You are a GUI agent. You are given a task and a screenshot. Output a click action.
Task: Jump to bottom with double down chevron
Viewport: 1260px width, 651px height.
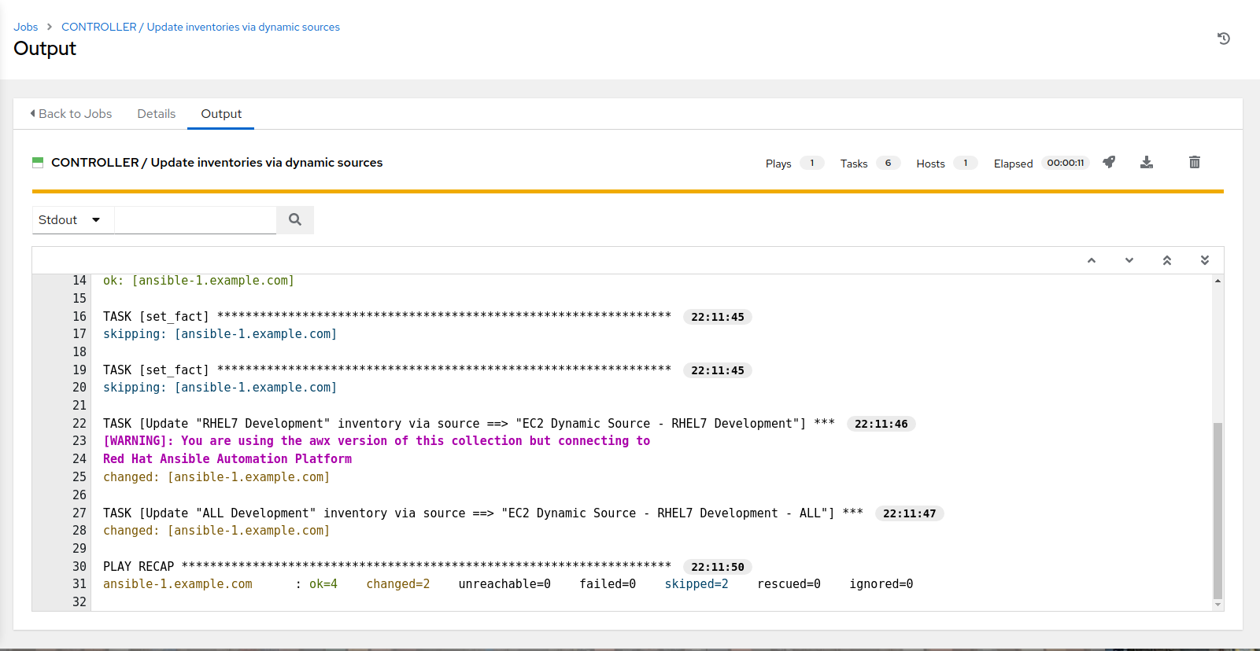pos(1205,260)
